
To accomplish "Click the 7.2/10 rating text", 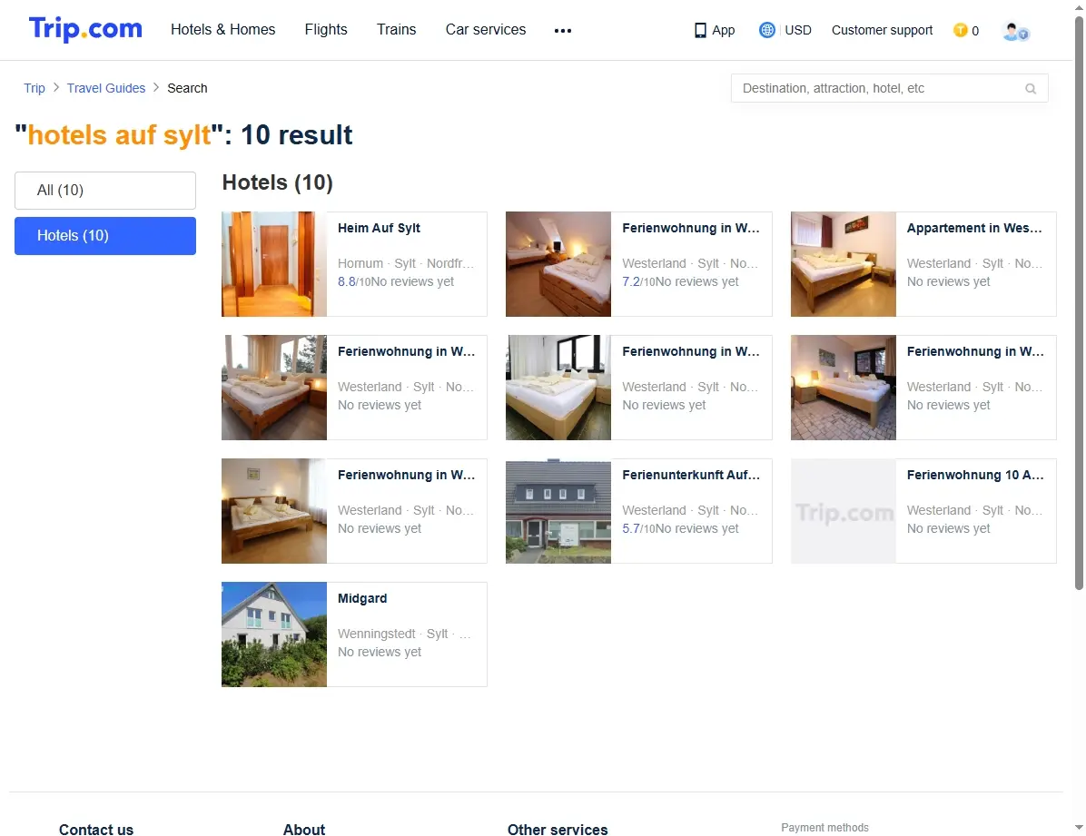I will pos(638,282).
